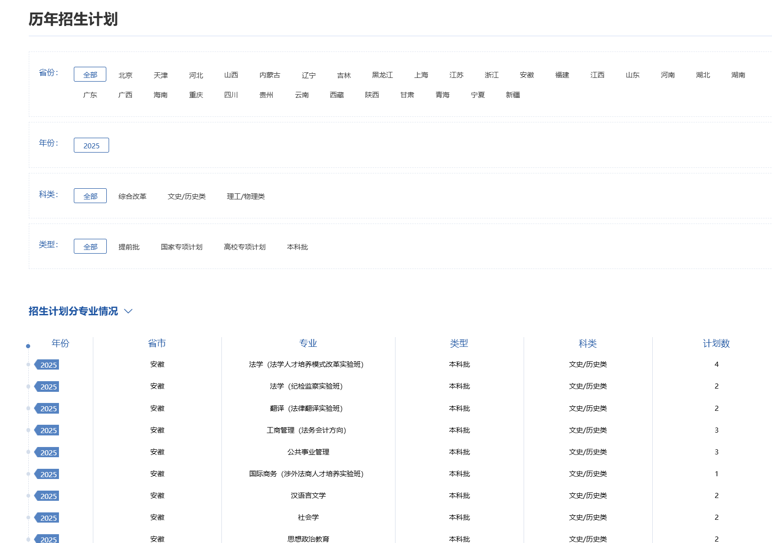
Task: Select 全部 in the 省份 row
Action: (x=90, y=75)
